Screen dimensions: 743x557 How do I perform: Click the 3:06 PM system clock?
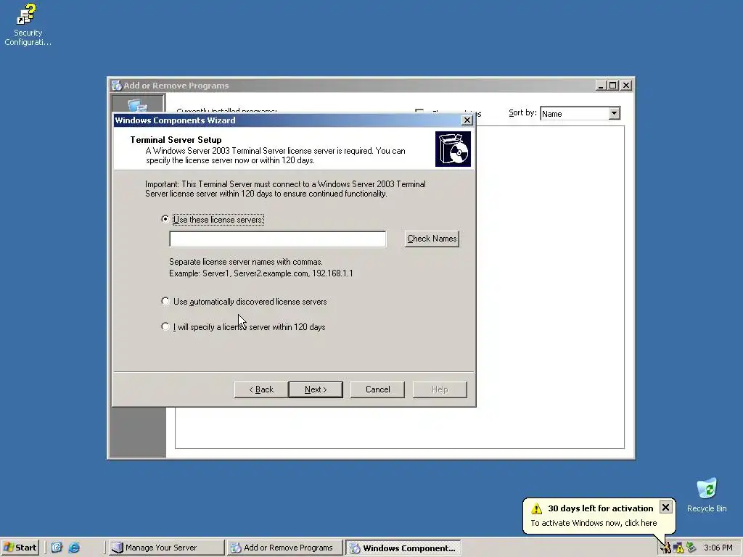coord(718,548)
